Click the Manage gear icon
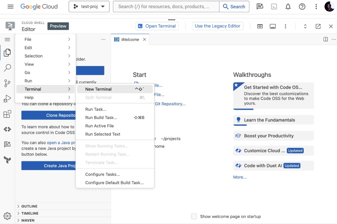 pos(7,216)
